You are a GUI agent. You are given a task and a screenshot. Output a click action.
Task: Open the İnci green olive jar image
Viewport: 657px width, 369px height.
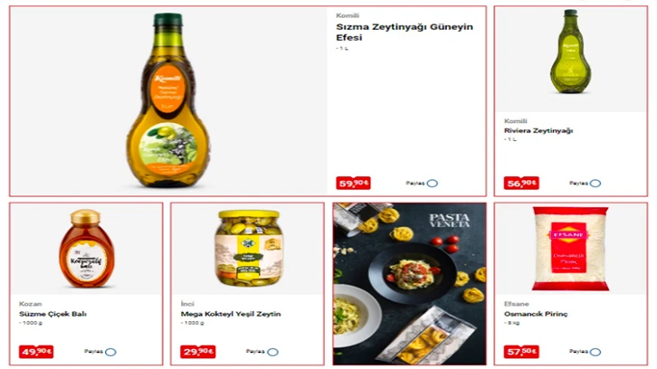[x=249, y=248]
